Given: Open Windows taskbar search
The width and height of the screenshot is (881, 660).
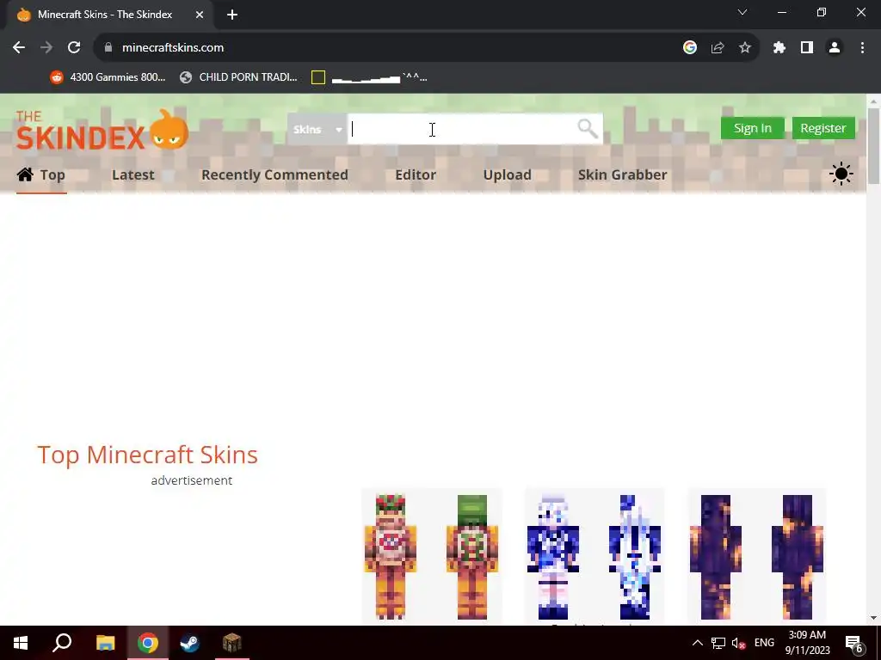Looking at the screenshot, I should [62, 643].
